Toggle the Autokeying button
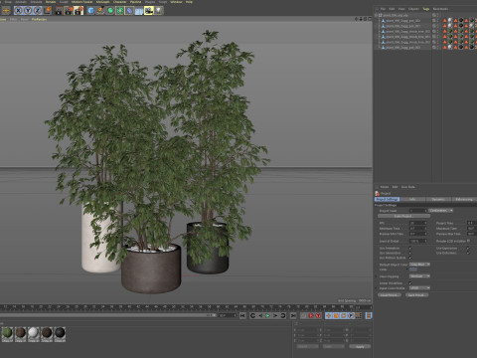This screenshot has width=477, height=358. point(318,315)
